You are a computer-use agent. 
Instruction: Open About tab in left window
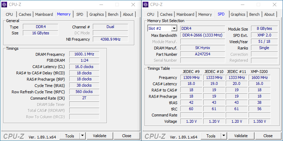coord(128,14)
